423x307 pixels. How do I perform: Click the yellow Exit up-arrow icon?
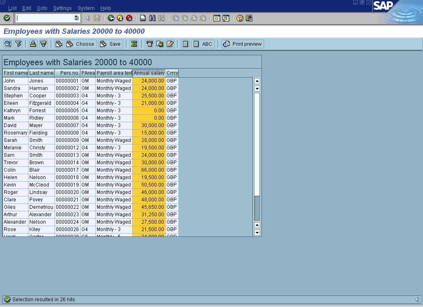pos(120,18)
